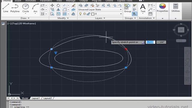The height and width of the screenshot is (108, 192).
Task: Expand the Trim tool dropdown arrow
Action: tap(68, 5)
